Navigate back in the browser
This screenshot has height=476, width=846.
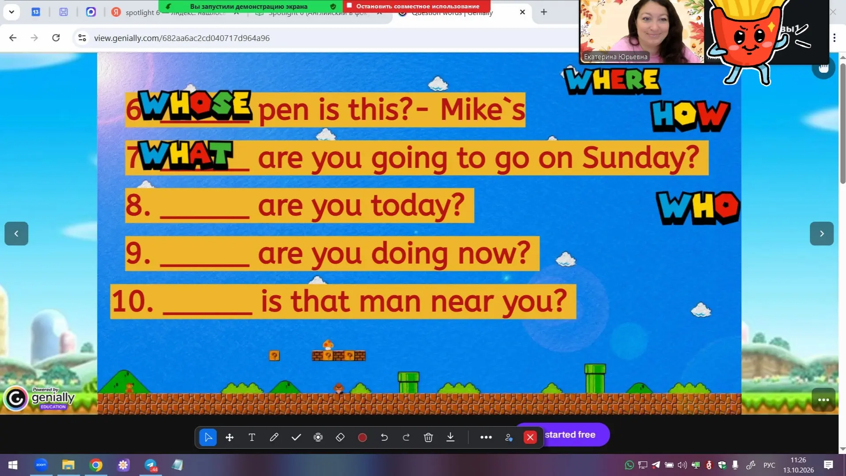click(13, 38)
